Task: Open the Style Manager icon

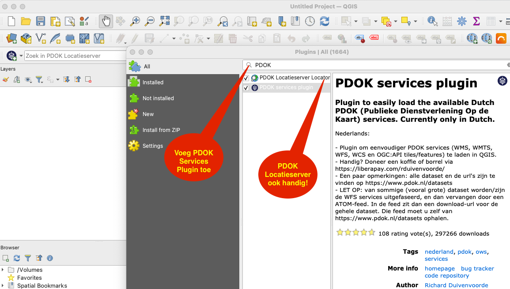Action: [x=84, y=22]
